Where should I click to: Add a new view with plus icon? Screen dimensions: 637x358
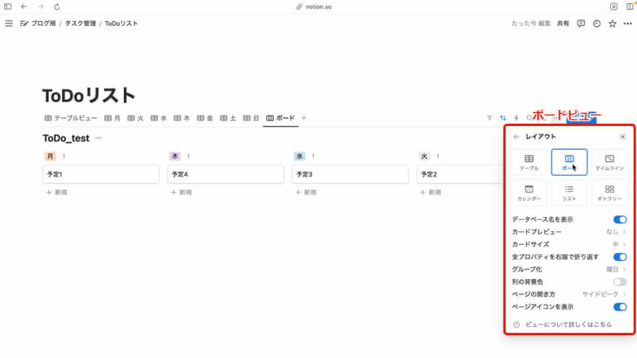click(304, 118)
